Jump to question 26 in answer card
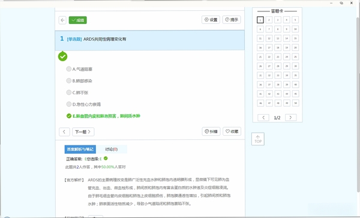Screen dimensions: 360x218 [x=260, y=66]
